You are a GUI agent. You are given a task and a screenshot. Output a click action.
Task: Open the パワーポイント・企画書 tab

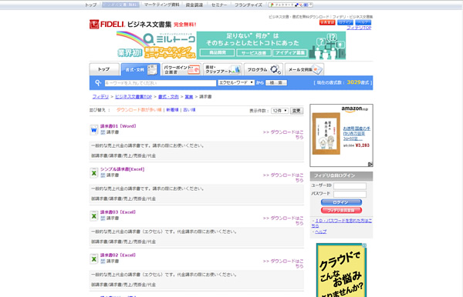click(x=181, y=69)
